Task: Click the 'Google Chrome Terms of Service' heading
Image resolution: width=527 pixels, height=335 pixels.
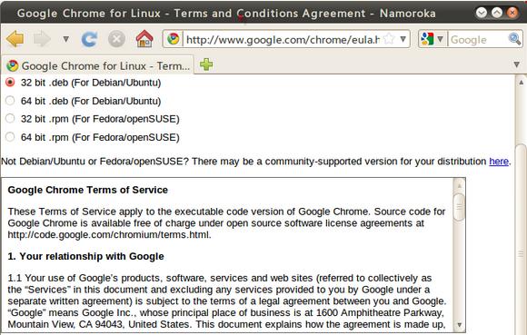Action: 88,190
